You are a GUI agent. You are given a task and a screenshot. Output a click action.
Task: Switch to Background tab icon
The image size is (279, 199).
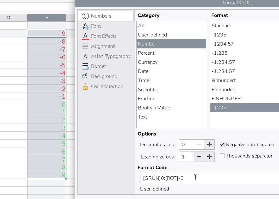85,76
